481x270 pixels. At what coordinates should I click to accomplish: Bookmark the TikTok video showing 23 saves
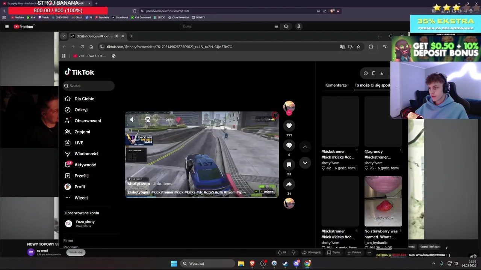coord(289,165)
